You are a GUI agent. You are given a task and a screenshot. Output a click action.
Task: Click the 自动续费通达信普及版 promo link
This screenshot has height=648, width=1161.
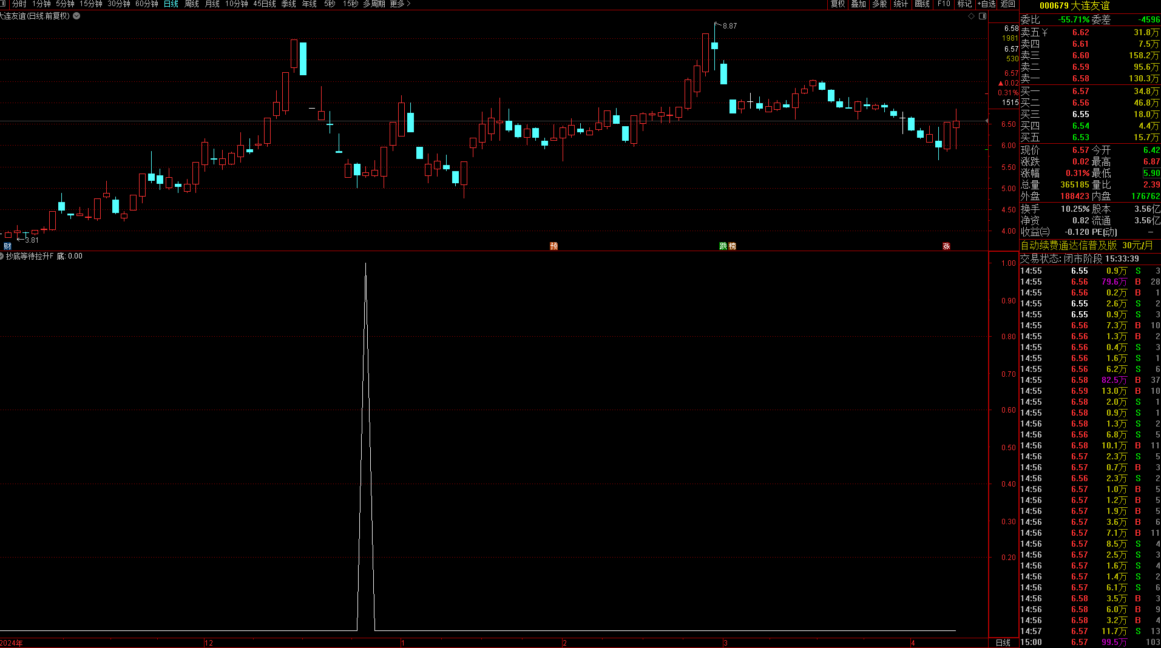tap(1069, 245)
